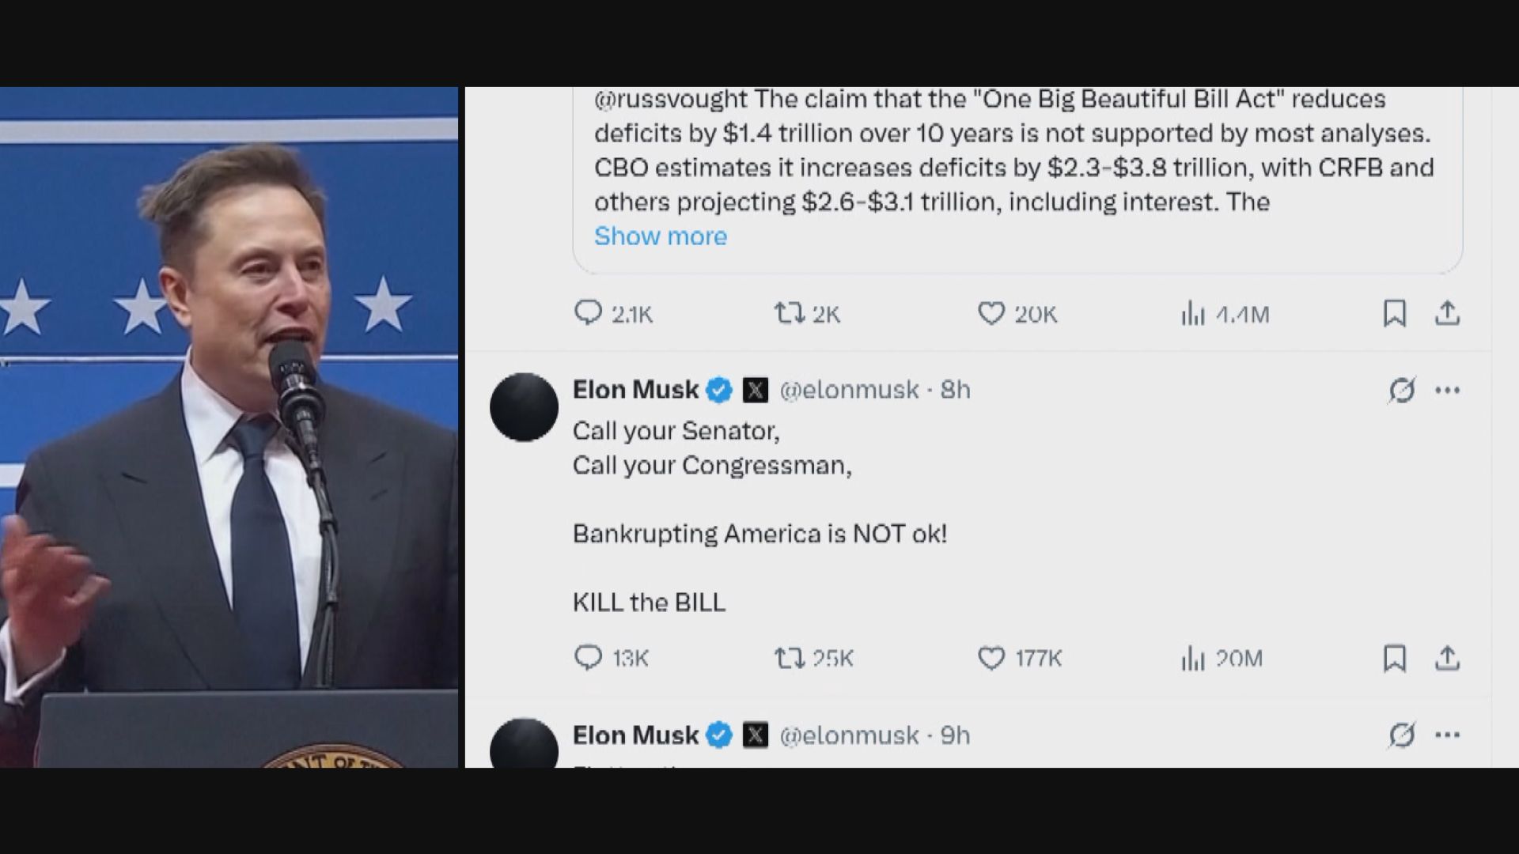This screenshot has width=1519, height=854.
Task: Like the Bankrupting America post
Action: [x=991, y=658]
